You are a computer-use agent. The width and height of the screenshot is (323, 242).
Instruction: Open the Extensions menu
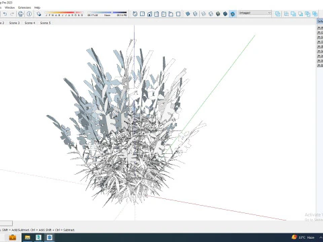coord(25,7)
